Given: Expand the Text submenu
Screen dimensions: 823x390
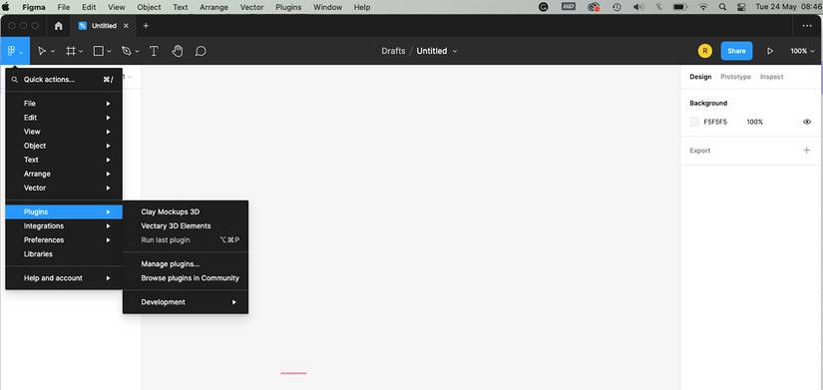Looking at the screenshot, I should (x=64, y=160).
